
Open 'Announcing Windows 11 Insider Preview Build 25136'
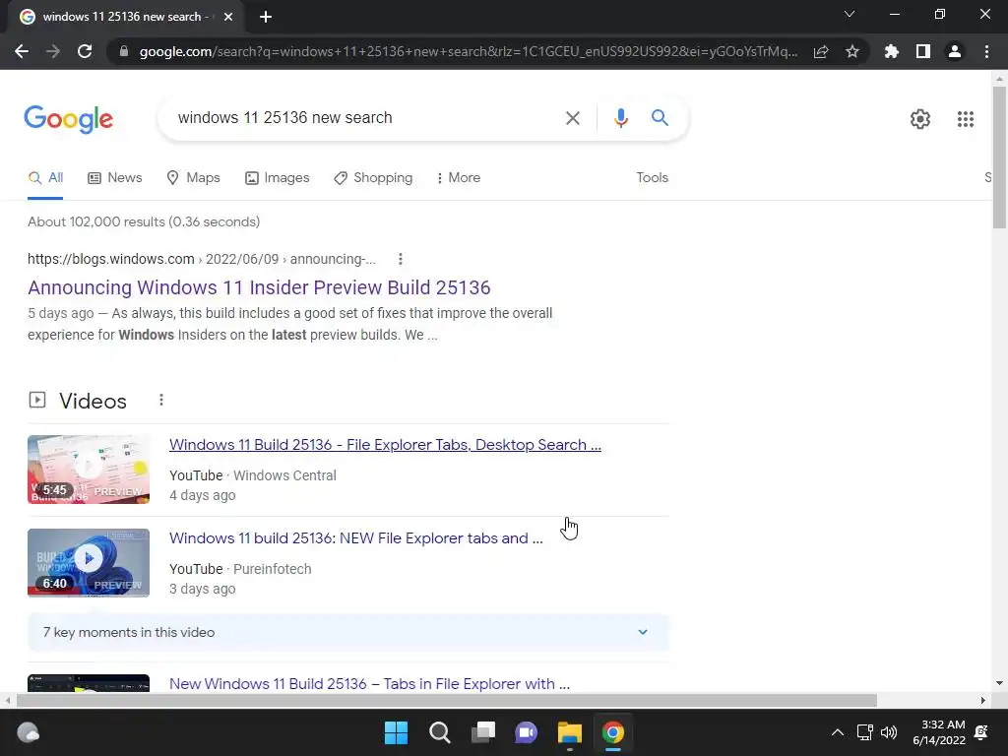259,287
